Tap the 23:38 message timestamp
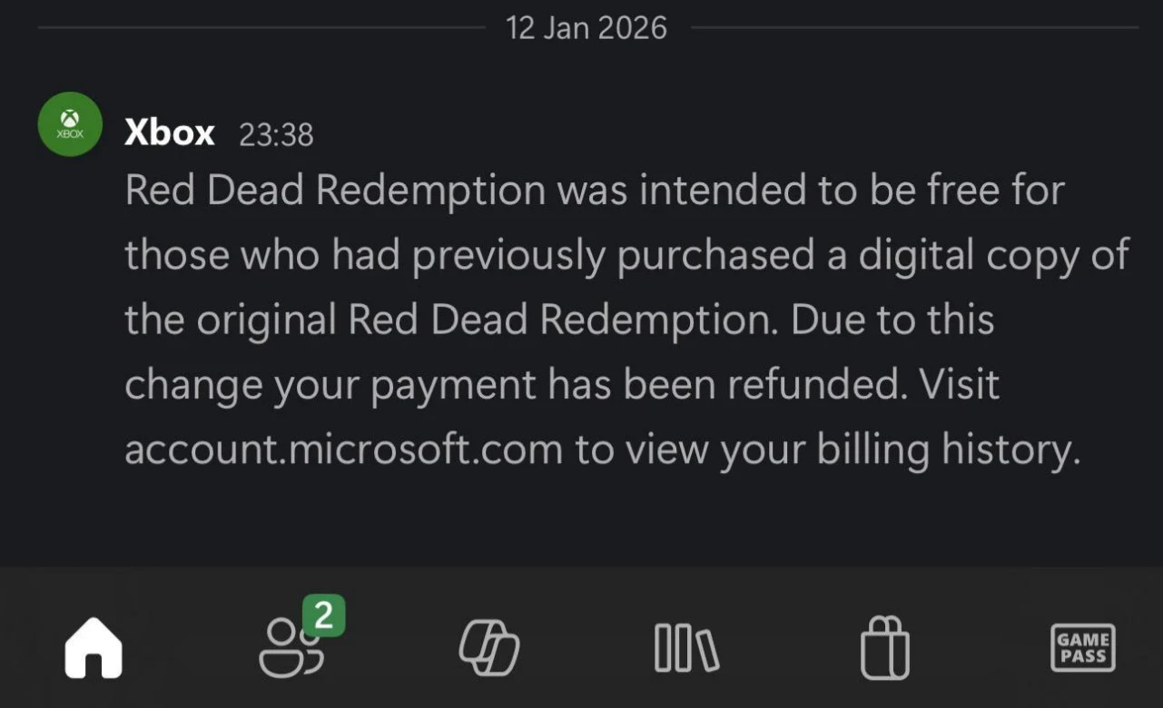The height and width of the screenshot is (708, 1163). (276, 135)
